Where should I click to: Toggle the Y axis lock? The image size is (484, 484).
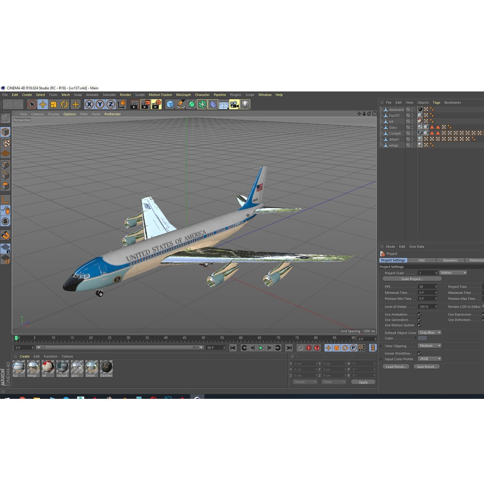pos(100,104)
